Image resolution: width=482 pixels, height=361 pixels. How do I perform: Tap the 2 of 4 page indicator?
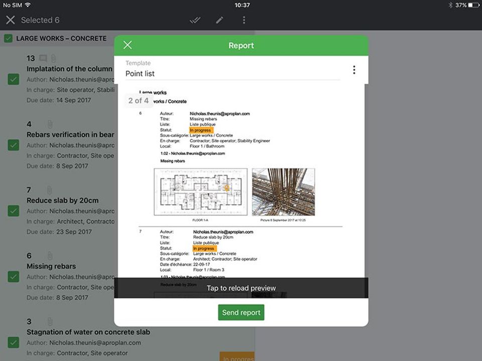139,101
